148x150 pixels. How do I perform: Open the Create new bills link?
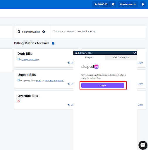pyautogui.click(x=30, y=59)
